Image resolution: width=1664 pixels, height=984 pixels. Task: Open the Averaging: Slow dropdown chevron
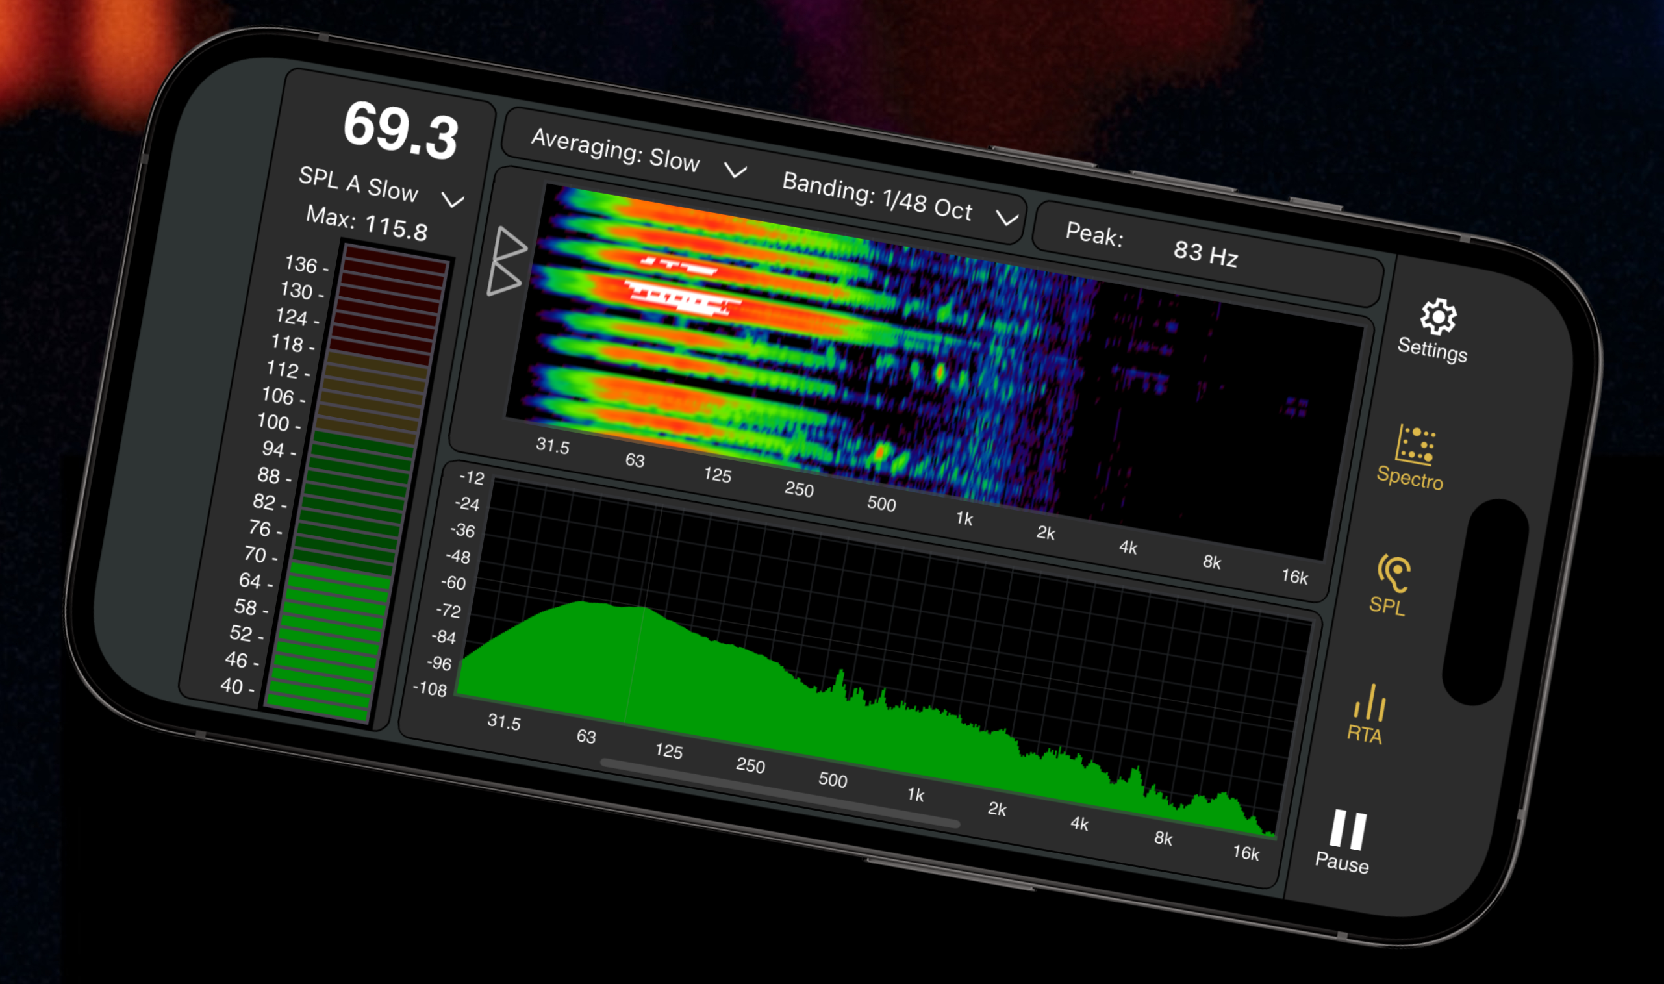pyautogui.click(x=735, y=171)
